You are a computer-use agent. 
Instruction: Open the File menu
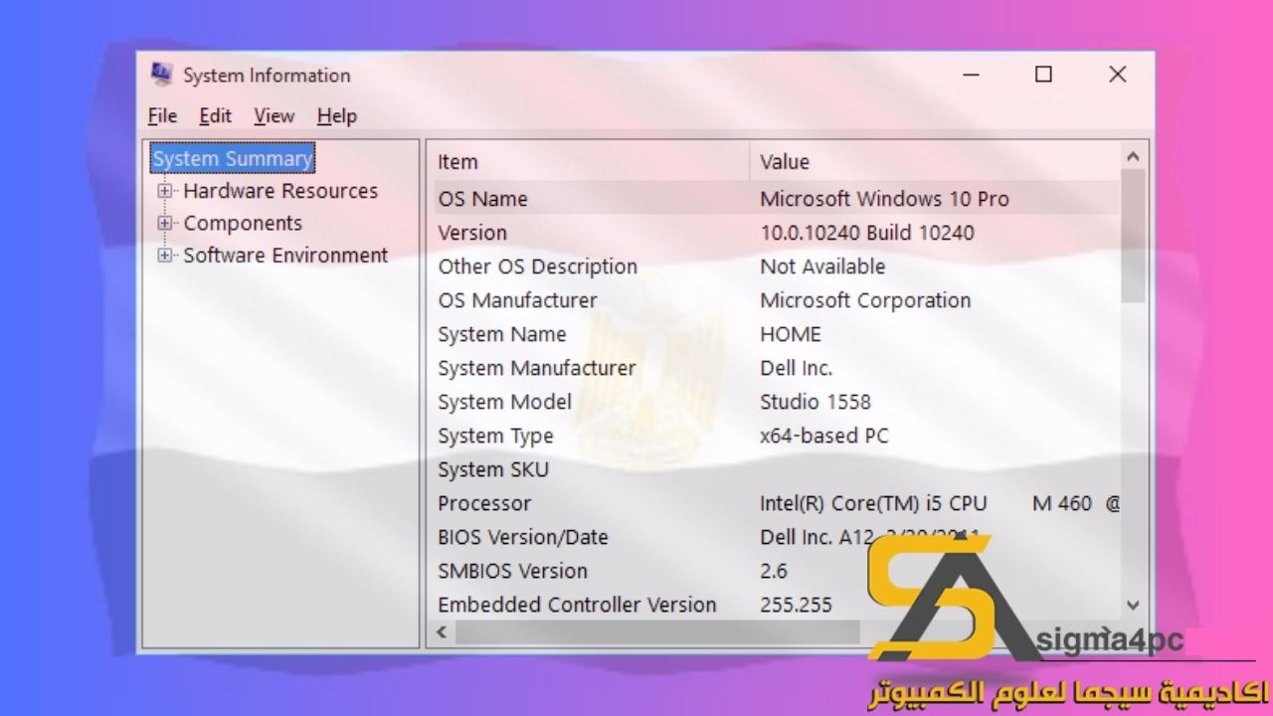(162, 116)
